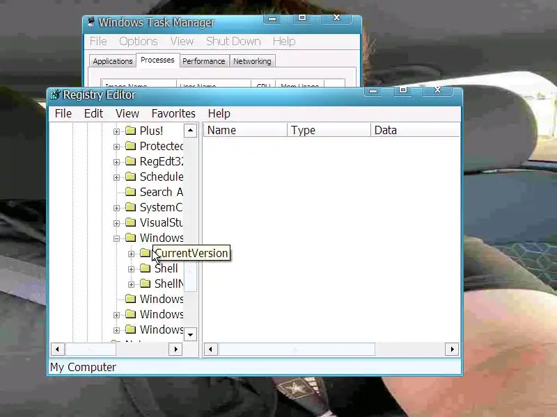
Task: Click the values pane scroll left arrow
Action: (x=211, y=350)
